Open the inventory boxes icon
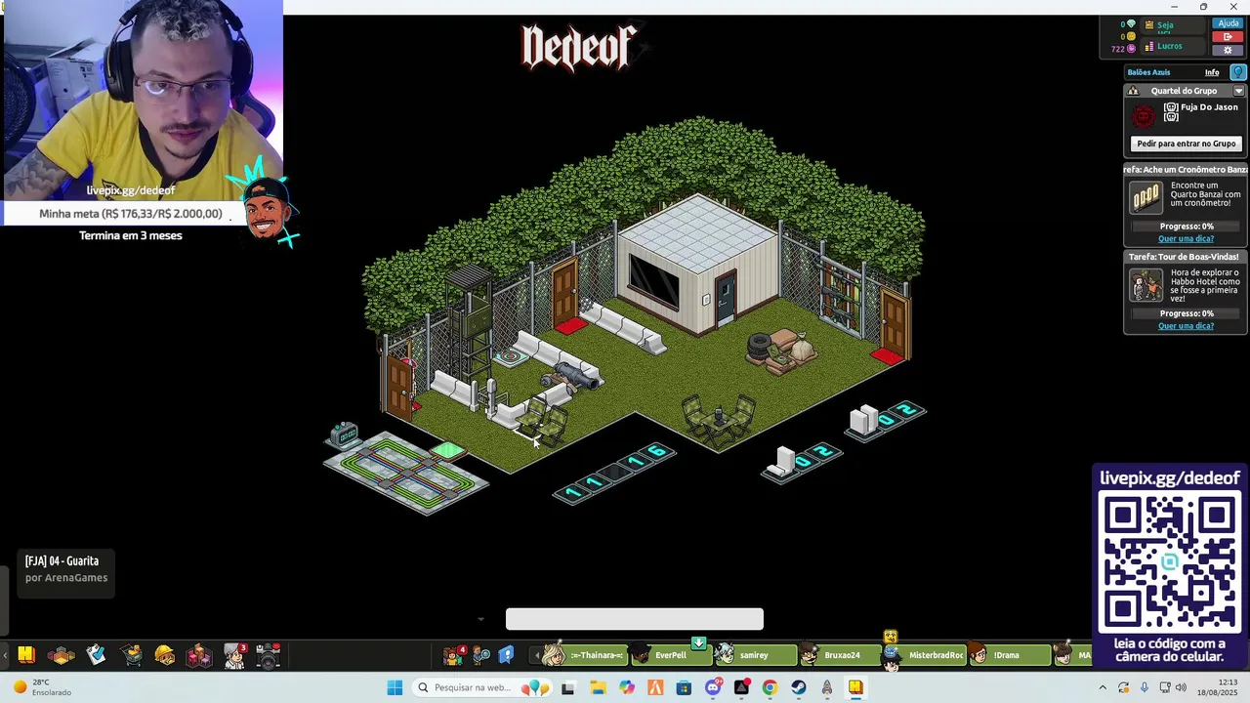This screenshot has width=1250, height=703. (x=199, y=655)
